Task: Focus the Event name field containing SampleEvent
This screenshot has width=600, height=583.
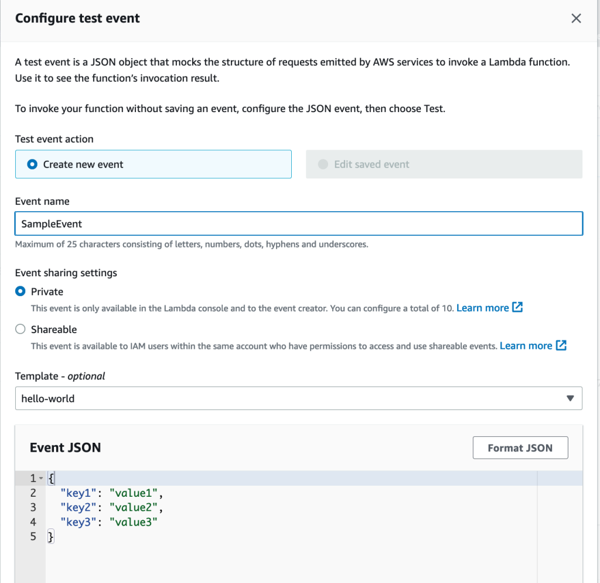Action: 299,223
